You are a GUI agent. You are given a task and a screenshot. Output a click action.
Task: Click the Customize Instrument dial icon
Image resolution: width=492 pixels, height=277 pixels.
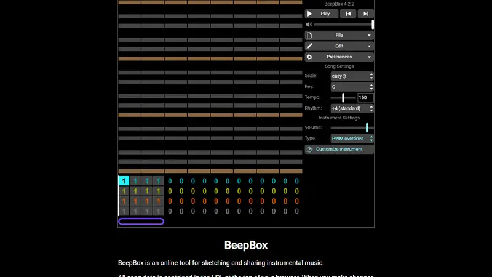309,149
